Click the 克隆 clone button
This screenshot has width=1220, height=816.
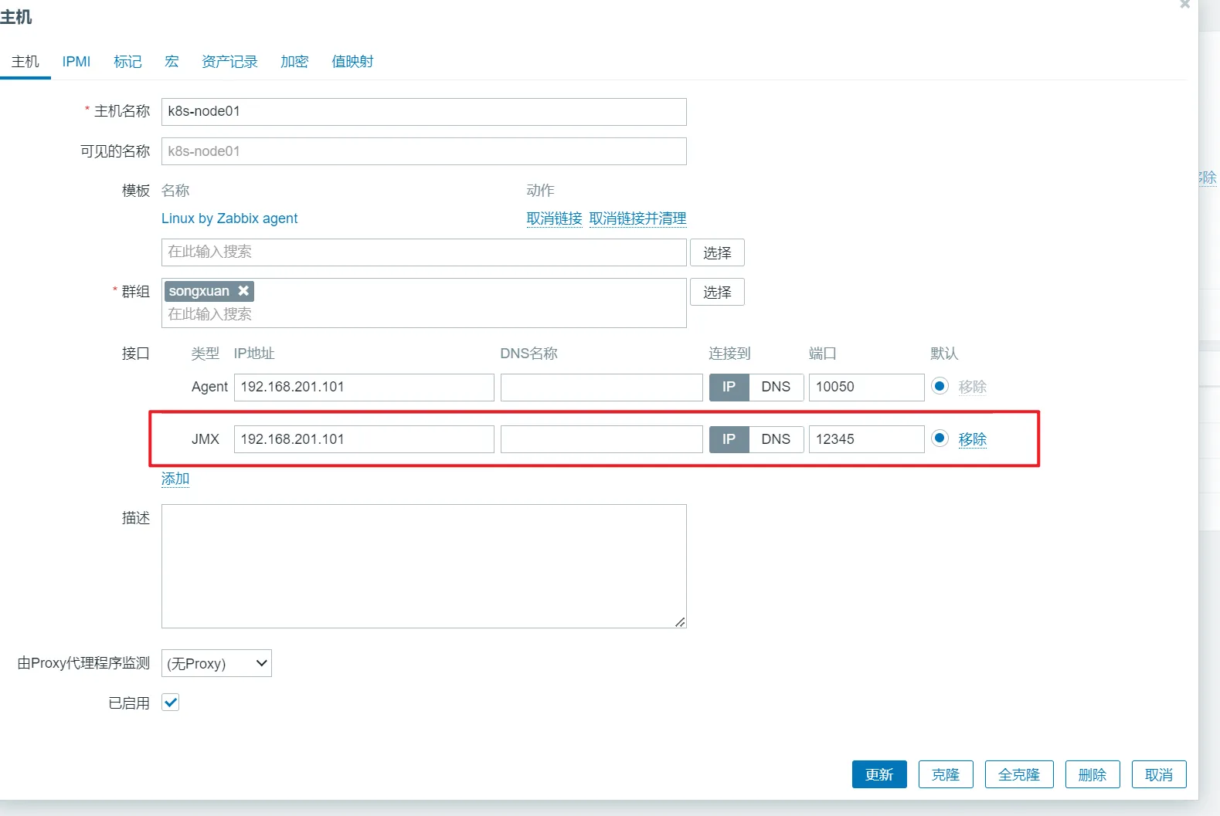[946, 774]
